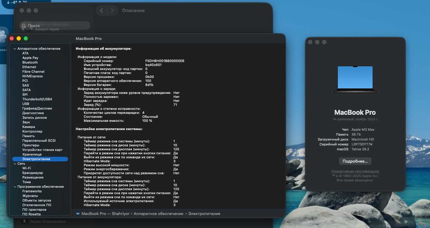Collapse the Аппаратное обеспечение section
The height and width of the screenshot is (228, 430).
(15, 49)
